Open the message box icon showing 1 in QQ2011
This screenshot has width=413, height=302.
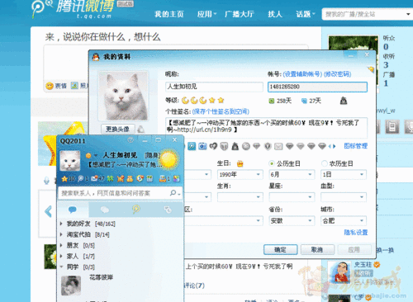163,179
